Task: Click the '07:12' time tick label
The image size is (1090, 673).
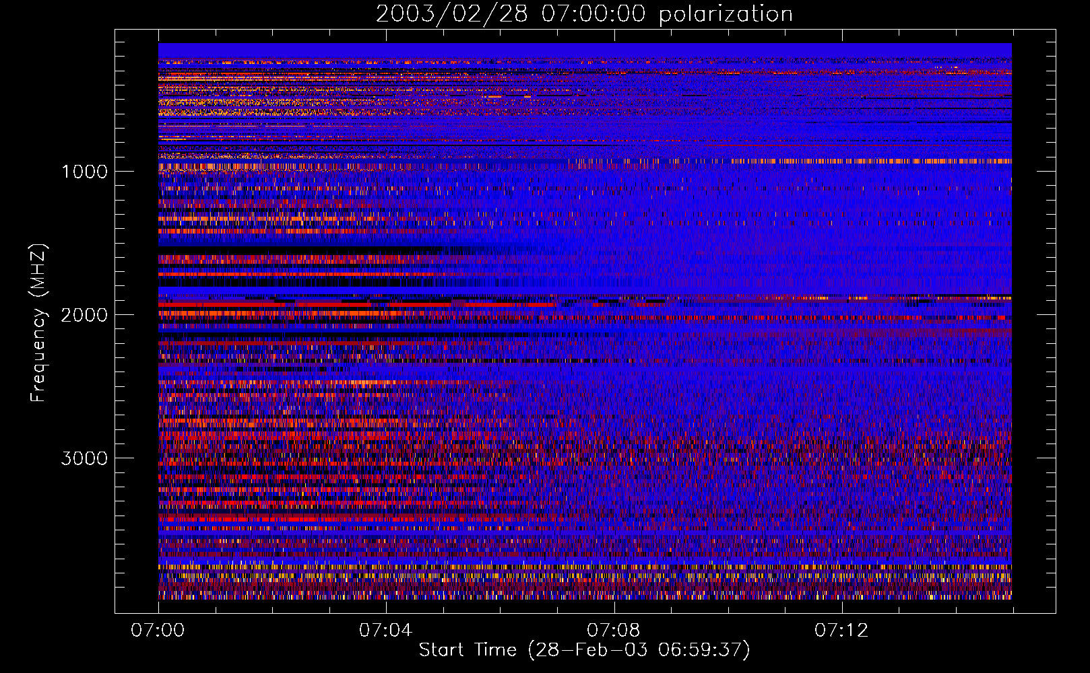Action: [841, 630]
